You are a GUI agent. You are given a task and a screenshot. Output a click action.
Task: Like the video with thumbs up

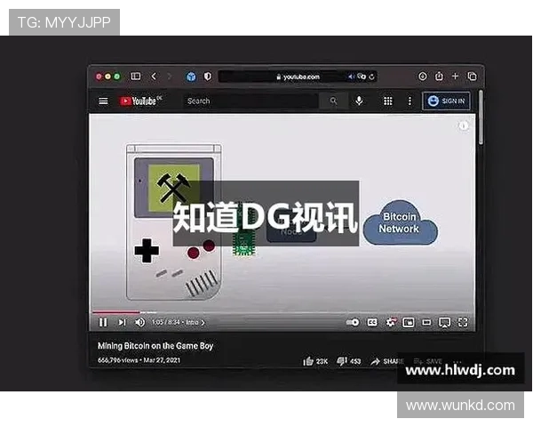coord(308,361)
